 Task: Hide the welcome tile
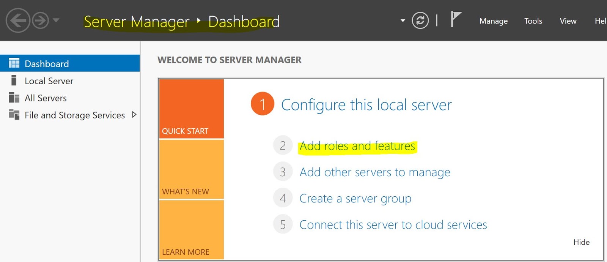[x=581, y=242]
